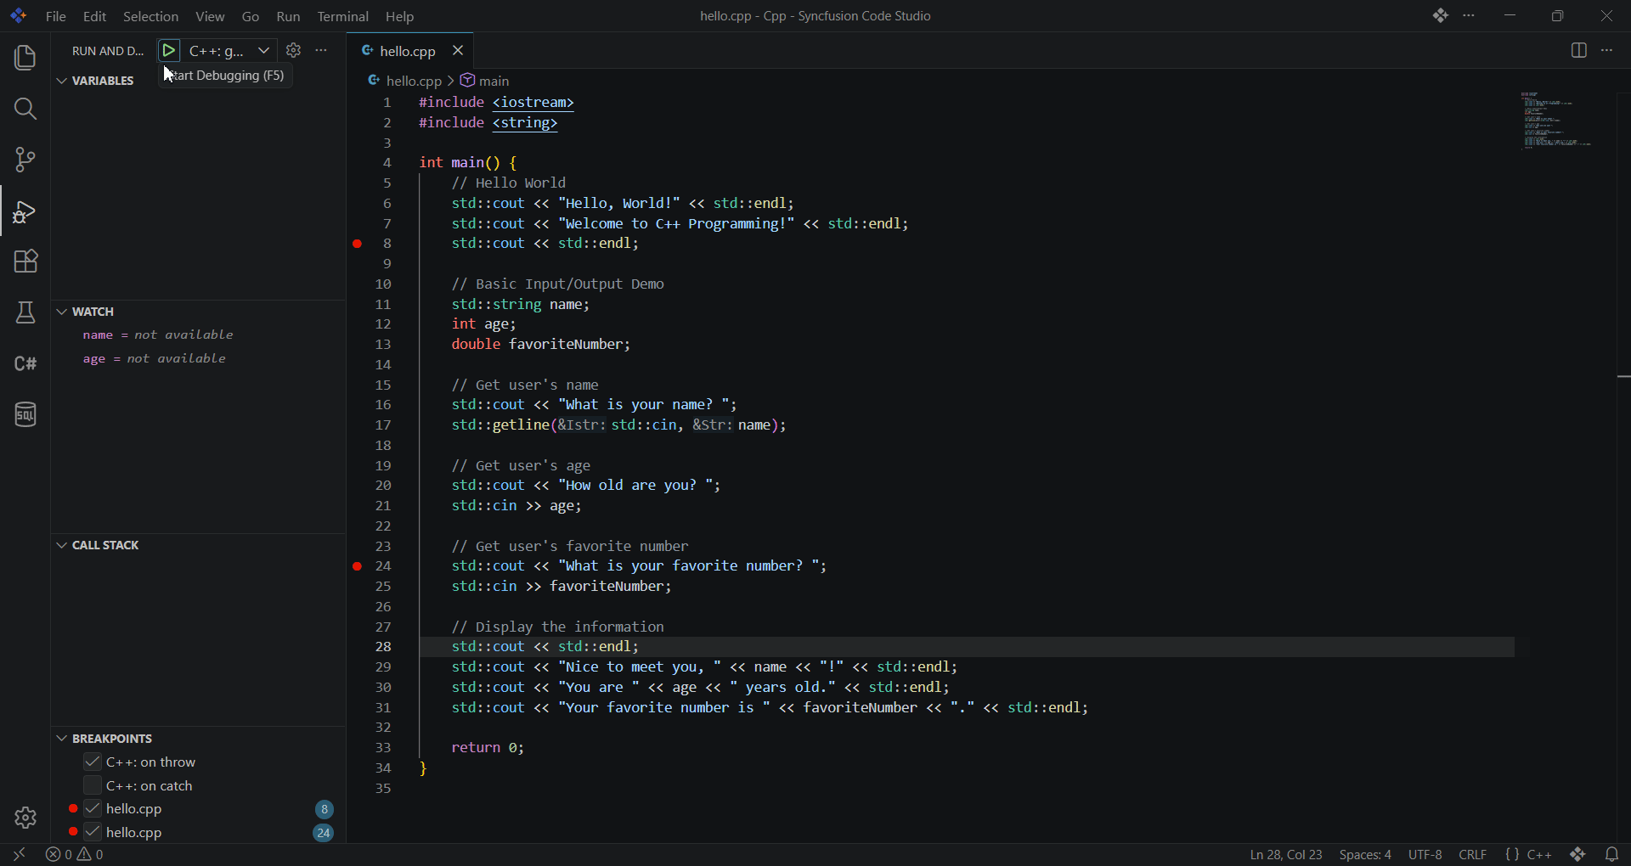1631x866 pixels.
Task: Click the Syncfusion icon in title bar
Action: (x=1440, y=16)
